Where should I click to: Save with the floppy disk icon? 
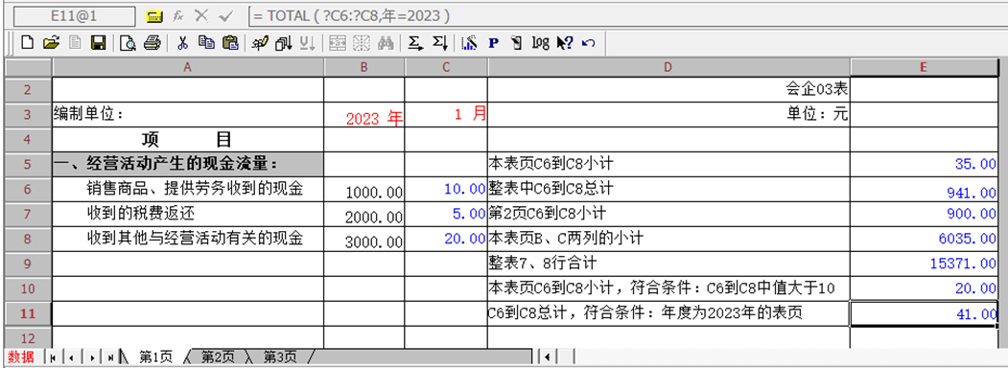coord(99,43)
